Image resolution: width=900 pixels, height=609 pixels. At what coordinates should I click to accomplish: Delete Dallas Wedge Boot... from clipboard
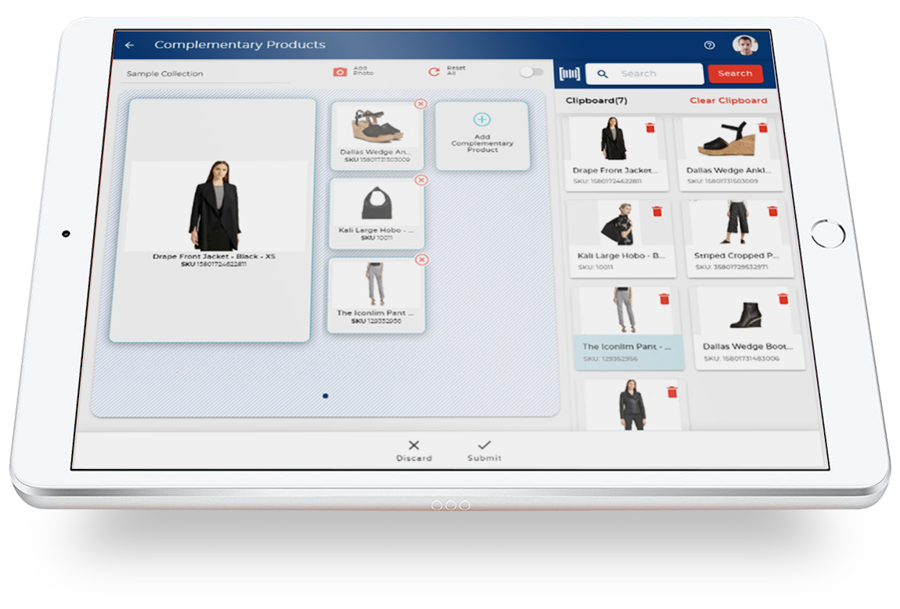783,298
